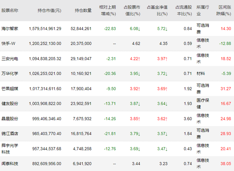The width and height of the screenshot is (234, 171).
Task: Click the 占基金净值比(%) column header
Action: click(157, 11)
